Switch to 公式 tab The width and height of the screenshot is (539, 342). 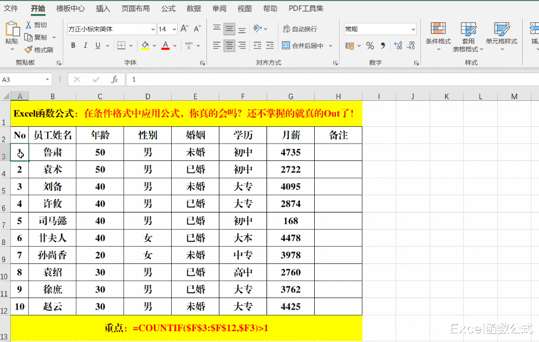click(168, 8)
